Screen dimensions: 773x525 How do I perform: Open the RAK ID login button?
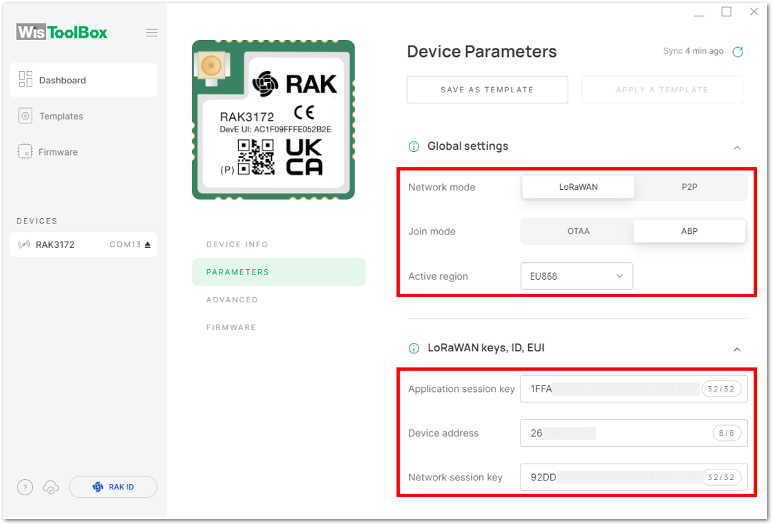tap(113, 487)
